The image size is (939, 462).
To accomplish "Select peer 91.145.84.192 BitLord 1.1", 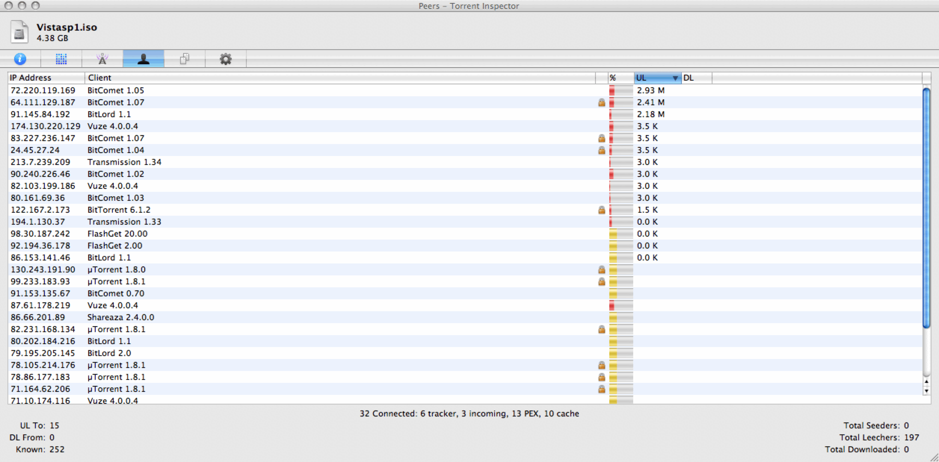I will [465, 114].
